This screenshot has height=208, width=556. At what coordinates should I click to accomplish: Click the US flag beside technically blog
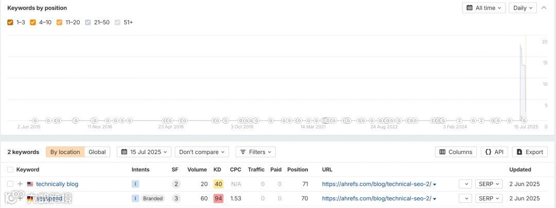(30, 184)
